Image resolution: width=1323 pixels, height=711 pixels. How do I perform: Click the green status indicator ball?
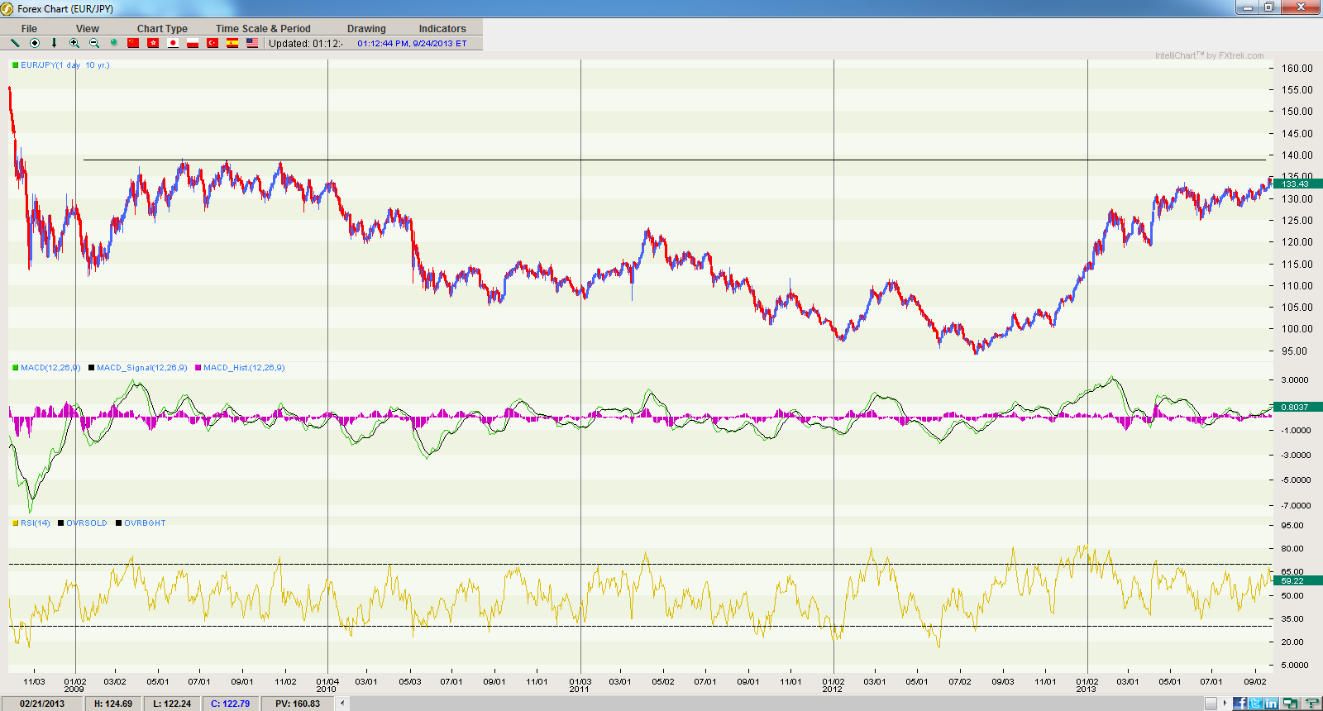pyautogui.click(x=114, y=43)
